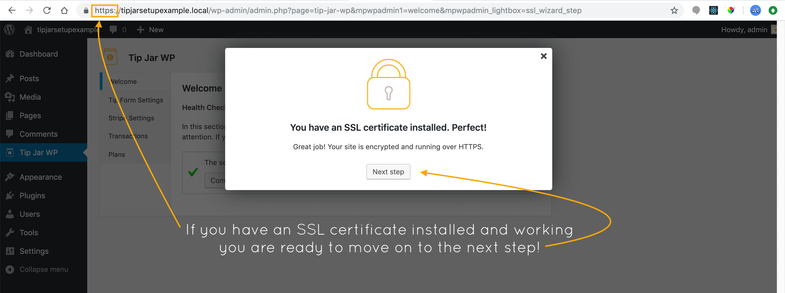Image resolution: width=785 pixels, height=293 pixels.
Task: Open the gray speech bubble extension
Action: coord(696,10)
